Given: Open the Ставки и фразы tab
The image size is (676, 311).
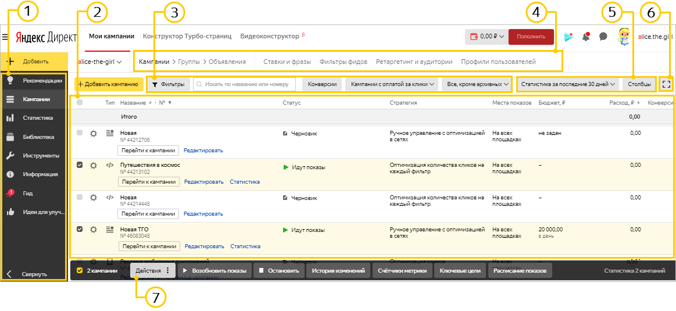Looking at the screenshot, I should tap(287, 62).
